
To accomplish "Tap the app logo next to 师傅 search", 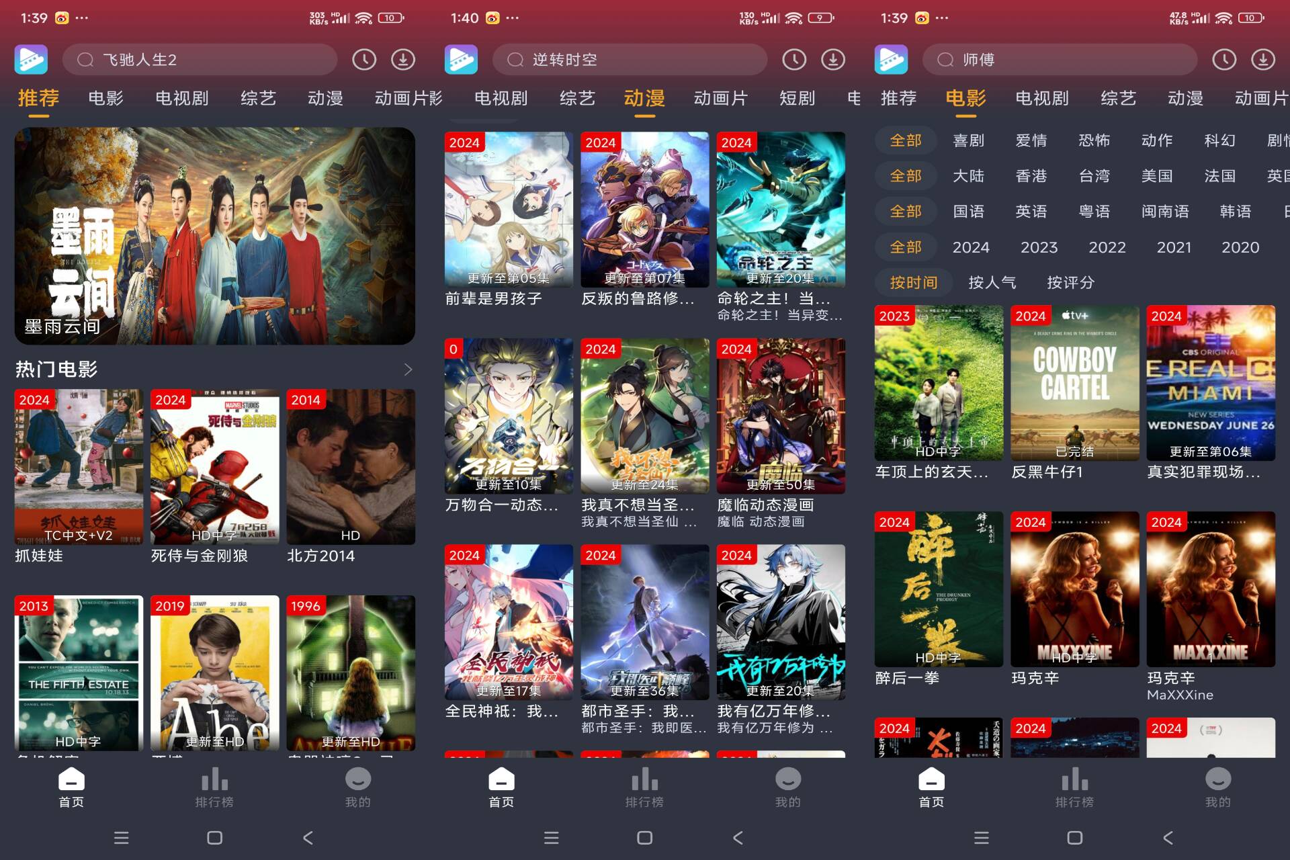I will tap(891, 60).
